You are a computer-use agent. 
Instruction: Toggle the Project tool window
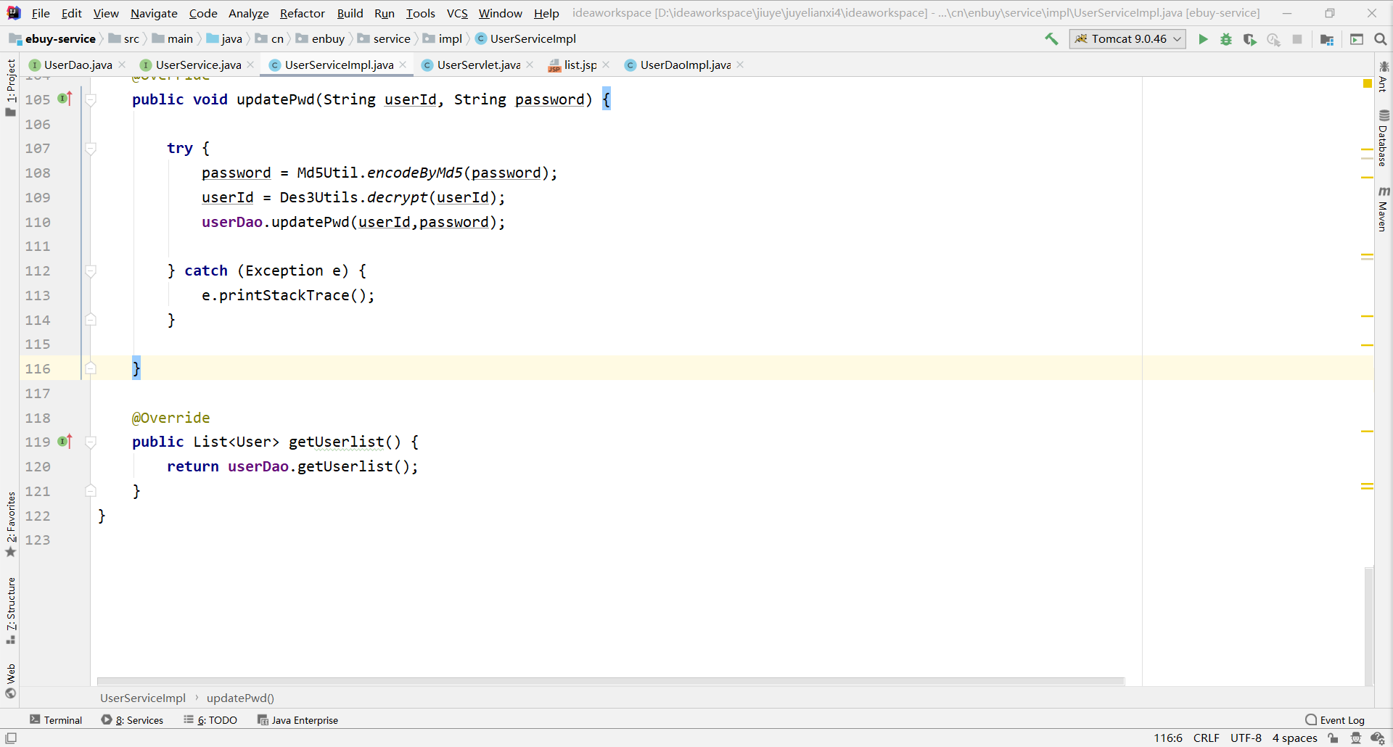click(x=11, y=87)
